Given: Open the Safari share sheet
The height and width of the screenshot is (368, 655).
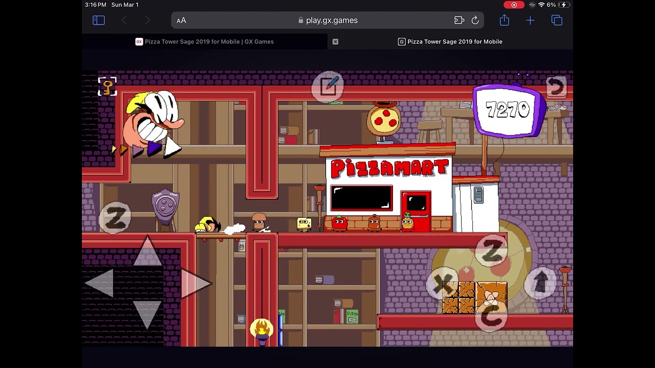Looking at the screenshot, I should [x=505, y=20].
